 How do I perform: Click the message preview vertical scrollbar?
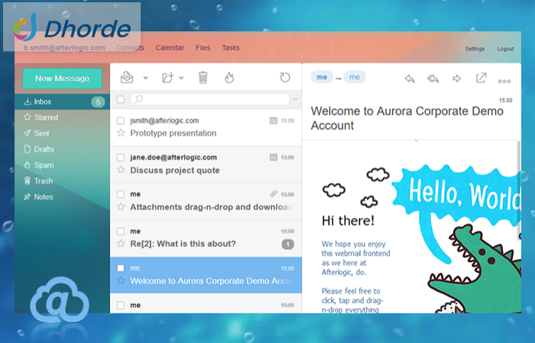click(519, 191)
